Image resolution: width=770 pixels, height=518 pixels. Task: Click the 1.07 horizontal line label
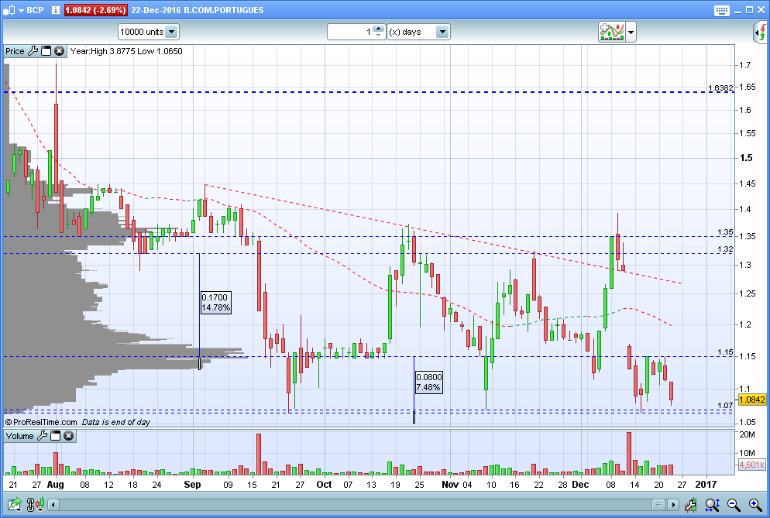[x=725, y=406]
